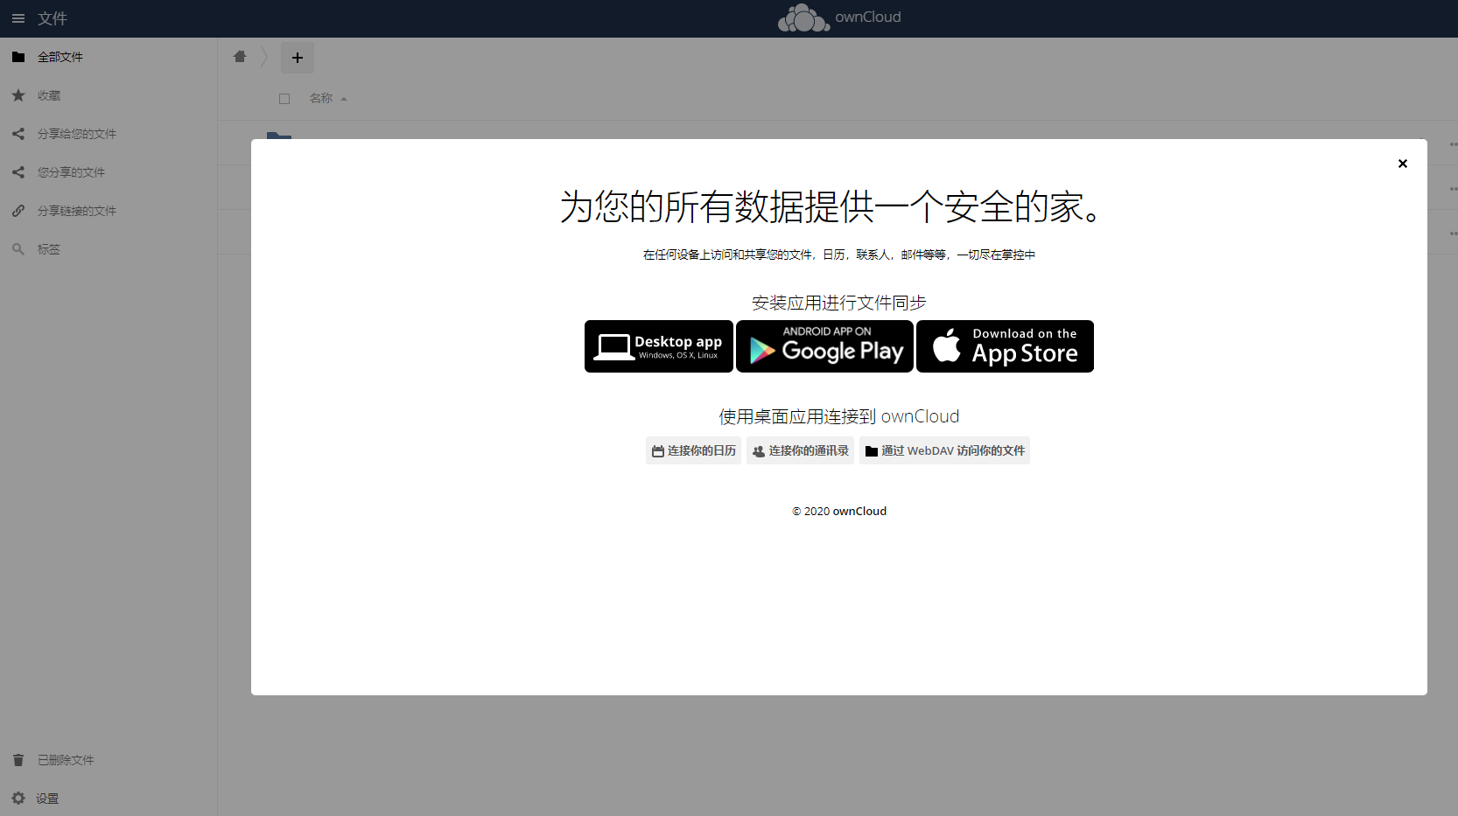Open the Google Play Android app badge

tap(825, 346)
